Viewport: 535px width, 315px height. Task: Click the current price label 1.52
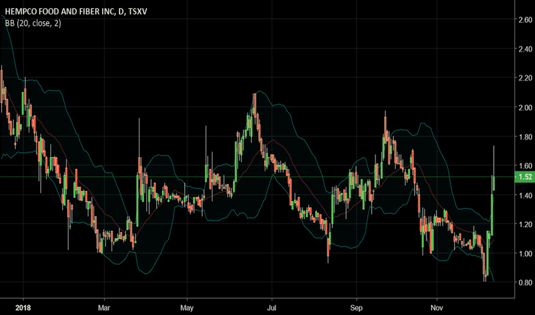[x=525, y=177]
